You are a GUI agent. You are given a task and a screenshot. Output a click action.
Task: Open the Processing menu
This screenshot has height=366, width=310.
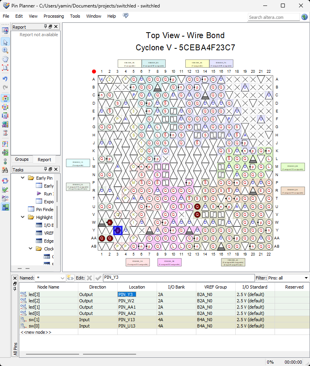(x=54, y=16)
